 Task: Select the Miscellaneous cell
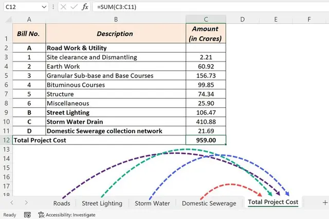tap(116, 103)
